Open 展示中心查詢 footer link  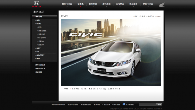click(x=73, y=105)
